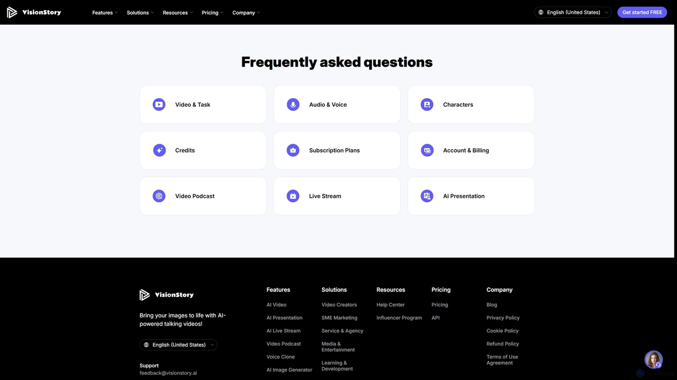Screen dimensions: 677x380
Task: Read the Refund Policy footer link
Action: point(502,344)
